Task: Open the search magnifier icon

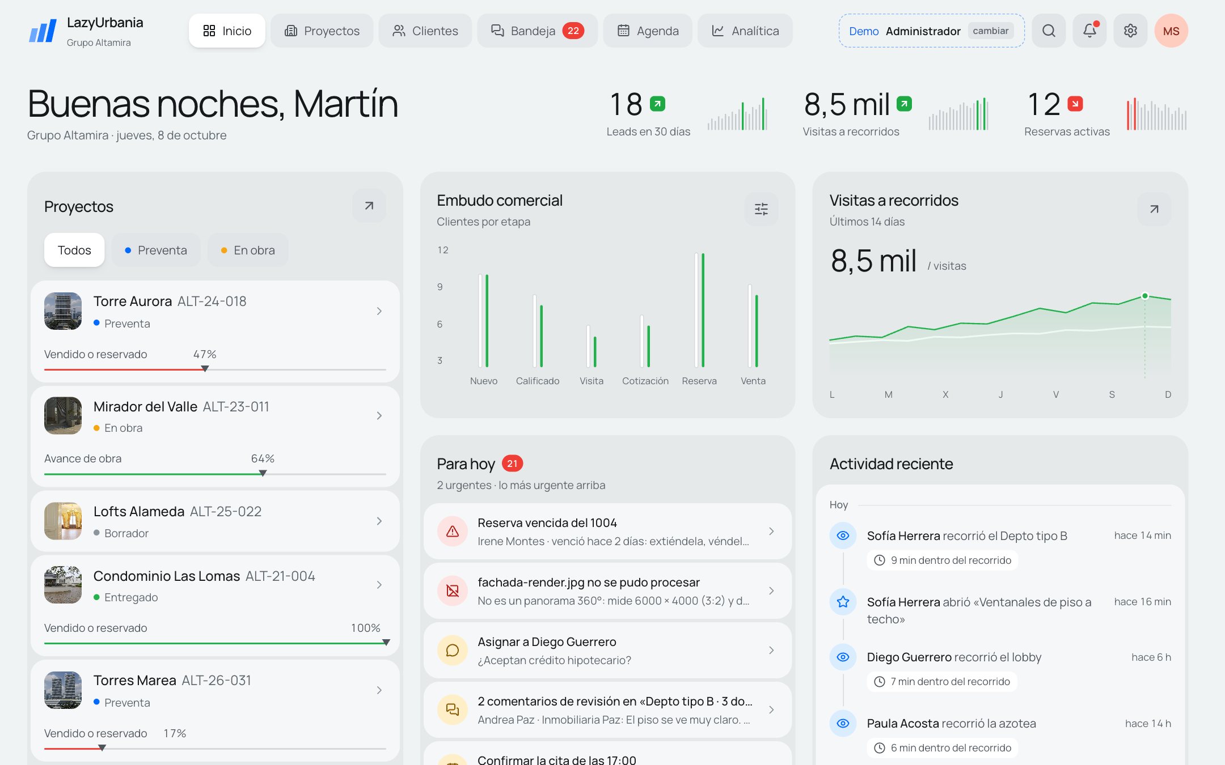Action: pos(1049,31)
